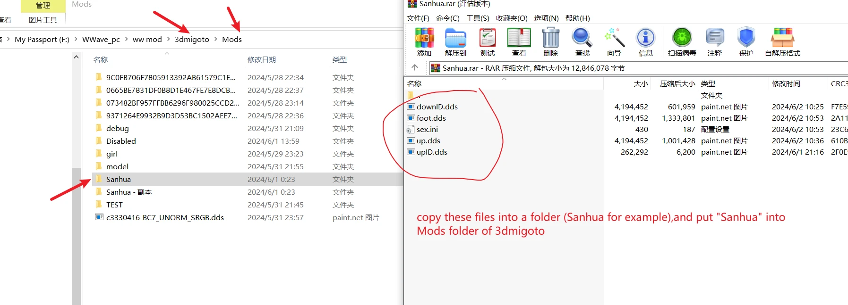Sort by 修改日期 column header in Explorer

click(262, 60)
